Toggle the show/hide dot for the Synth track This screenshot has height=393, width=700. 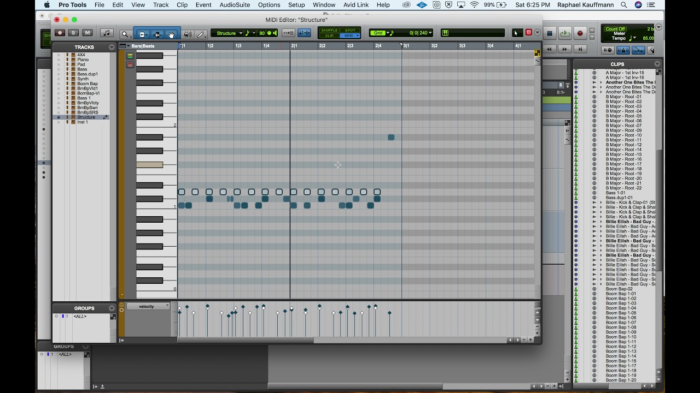coord(59,79)
